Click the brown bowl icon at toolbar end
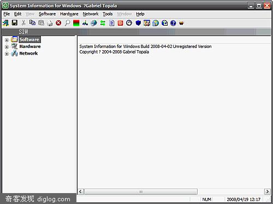This screenshot has height=204, width=273. click(x=181, y=23)
